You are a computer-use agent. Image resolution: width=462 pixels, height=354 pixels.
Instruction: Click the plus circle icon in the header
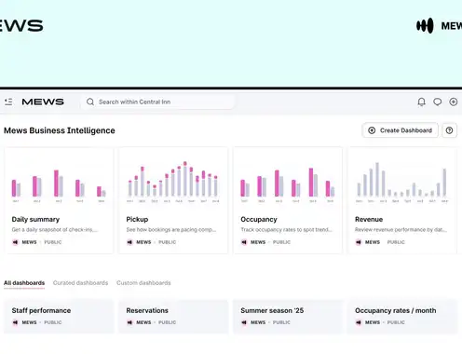click(454, 102)
